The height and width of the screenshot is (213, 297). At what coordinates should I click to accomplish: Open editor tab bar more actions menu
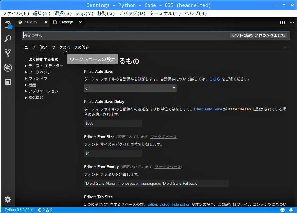click(292, 22)
